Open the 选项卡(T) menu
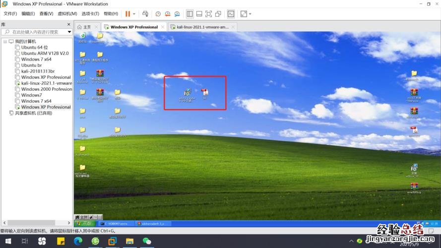441x248 pixels. coord(90,14)
